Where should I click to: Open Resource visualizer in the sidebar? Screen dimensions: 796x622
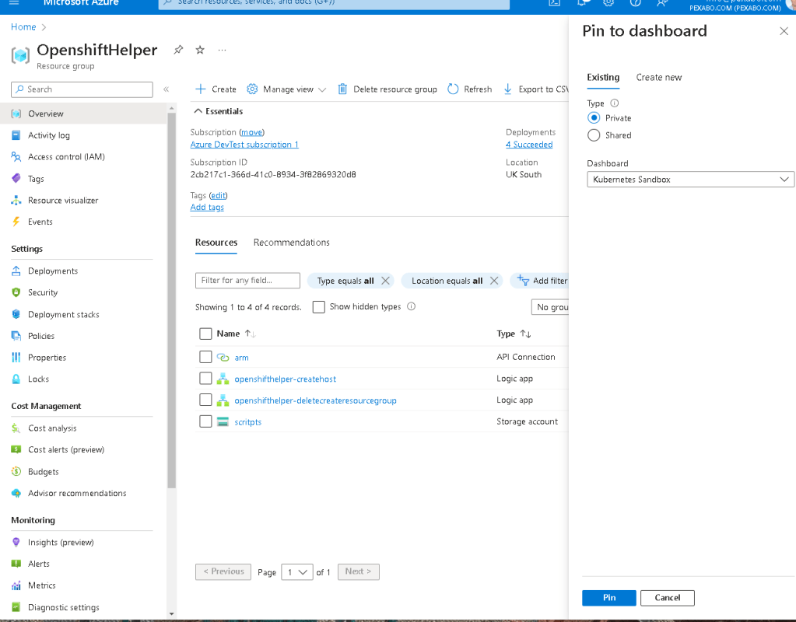tap(63, 201)
